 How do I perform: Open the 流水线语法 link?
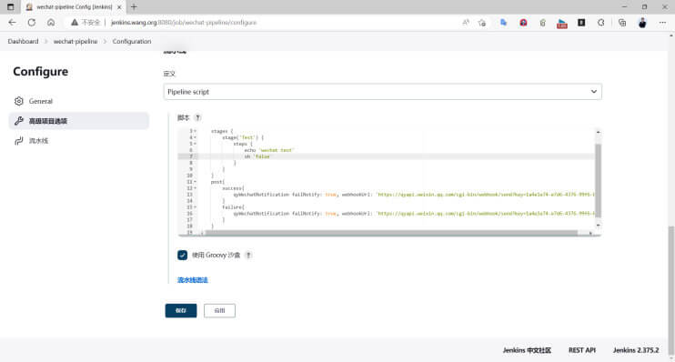click(x=193, y=280)
